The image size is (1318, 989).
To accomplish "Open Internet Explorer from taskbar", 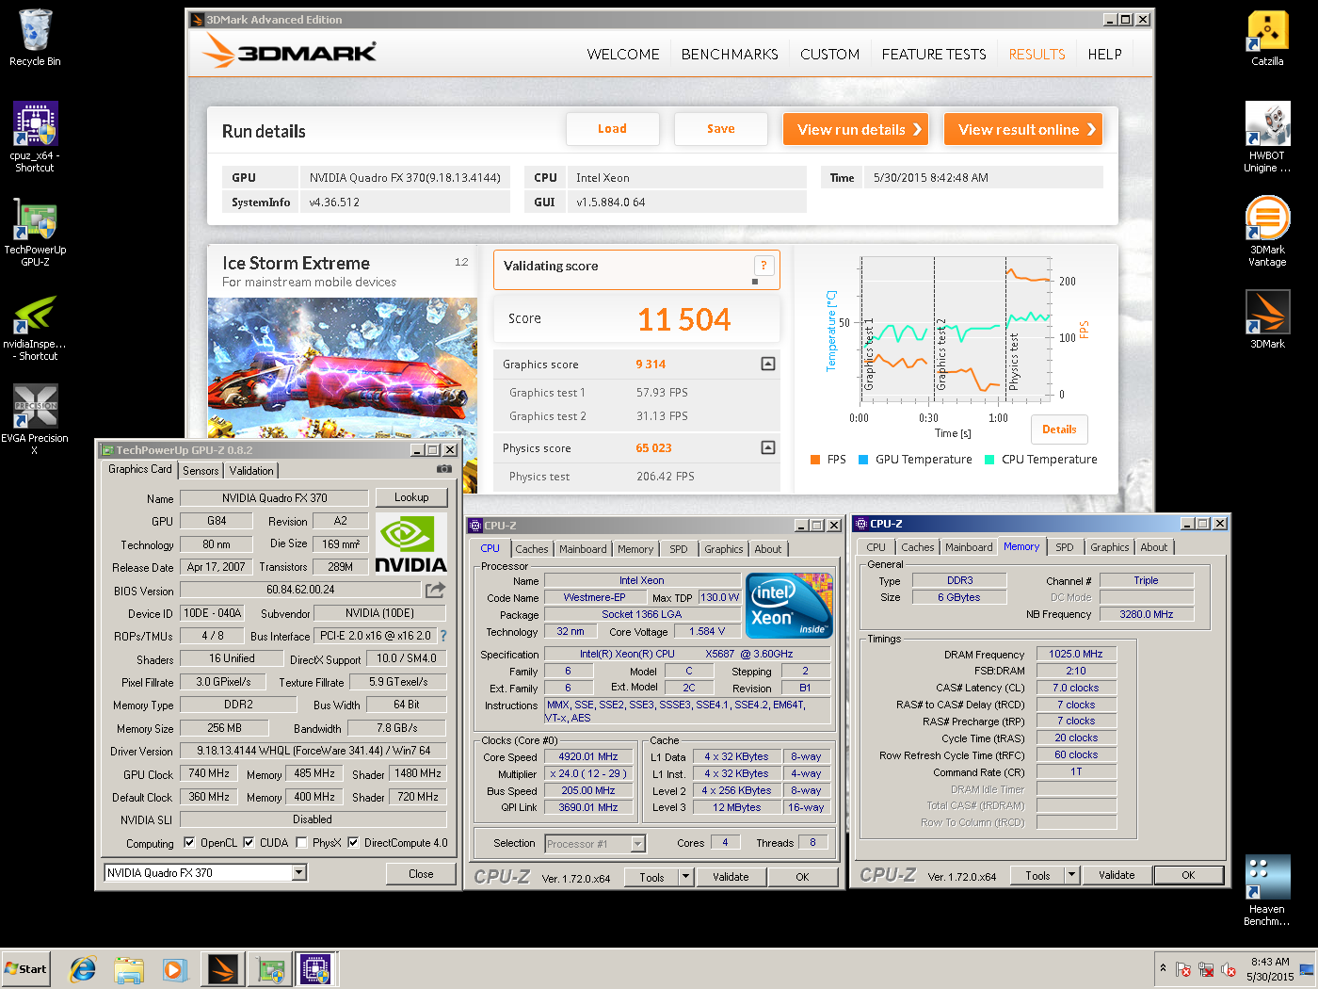I will pos(83,968).
